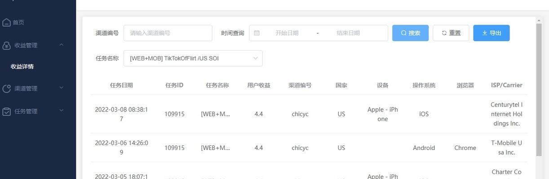Click the 任务ID column header

tap(174, 85)
